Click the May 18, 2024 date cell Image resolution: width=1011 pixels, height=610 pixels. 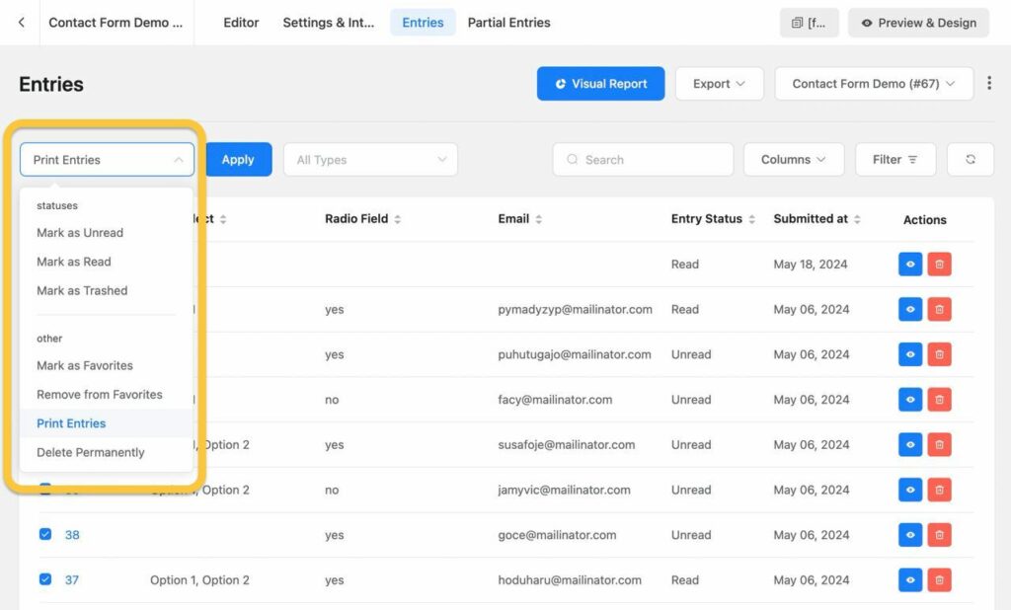tap(811, 265)
